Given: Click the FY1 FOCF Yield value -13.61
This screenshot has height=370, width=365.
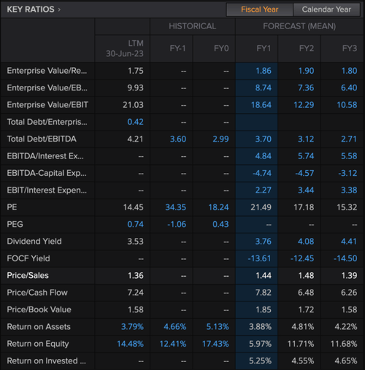Looking at the screenshot, I should point(260,258).
